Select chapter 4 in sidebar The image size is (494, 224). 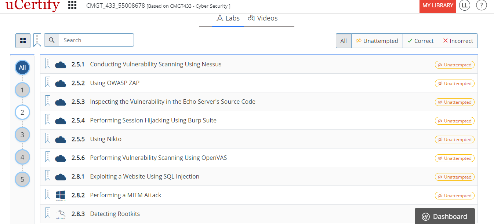click(22, 157)
